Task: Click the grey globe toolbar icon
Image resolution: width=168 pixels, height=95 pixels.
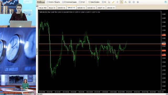Action: point(138,2)
